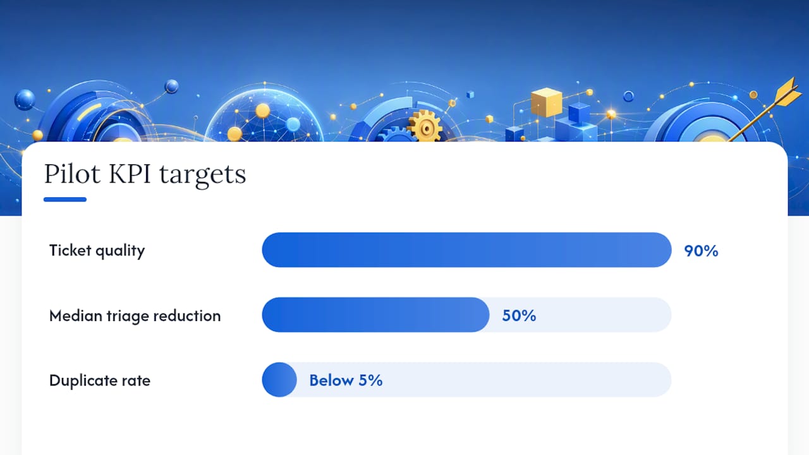The height and width of the screenshot is (455, 809).
Task: Click the Ticket quality progress bar
Action: (x=466, y=250)
